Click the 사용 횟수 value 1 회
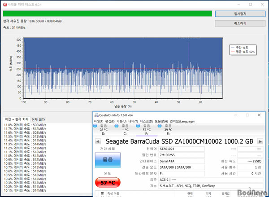The image size is (269, 197). [x=250, y=167]
